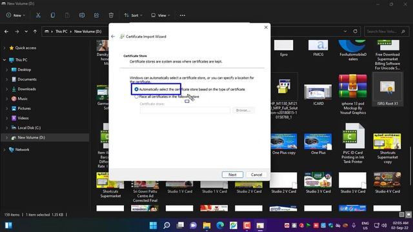Go up one folder level
The width and height of the screenshot is (413, 232).
pos(35,32)
